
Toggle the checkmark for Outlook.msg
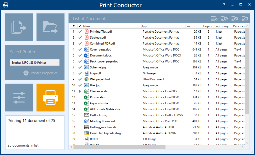click(x=80, y=115)
